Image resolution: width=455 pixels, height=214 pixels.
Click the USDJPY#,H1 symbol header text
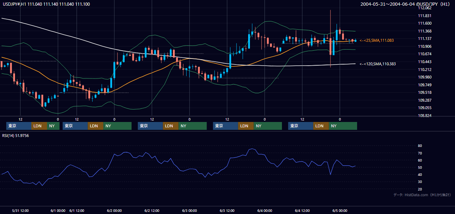46,4
